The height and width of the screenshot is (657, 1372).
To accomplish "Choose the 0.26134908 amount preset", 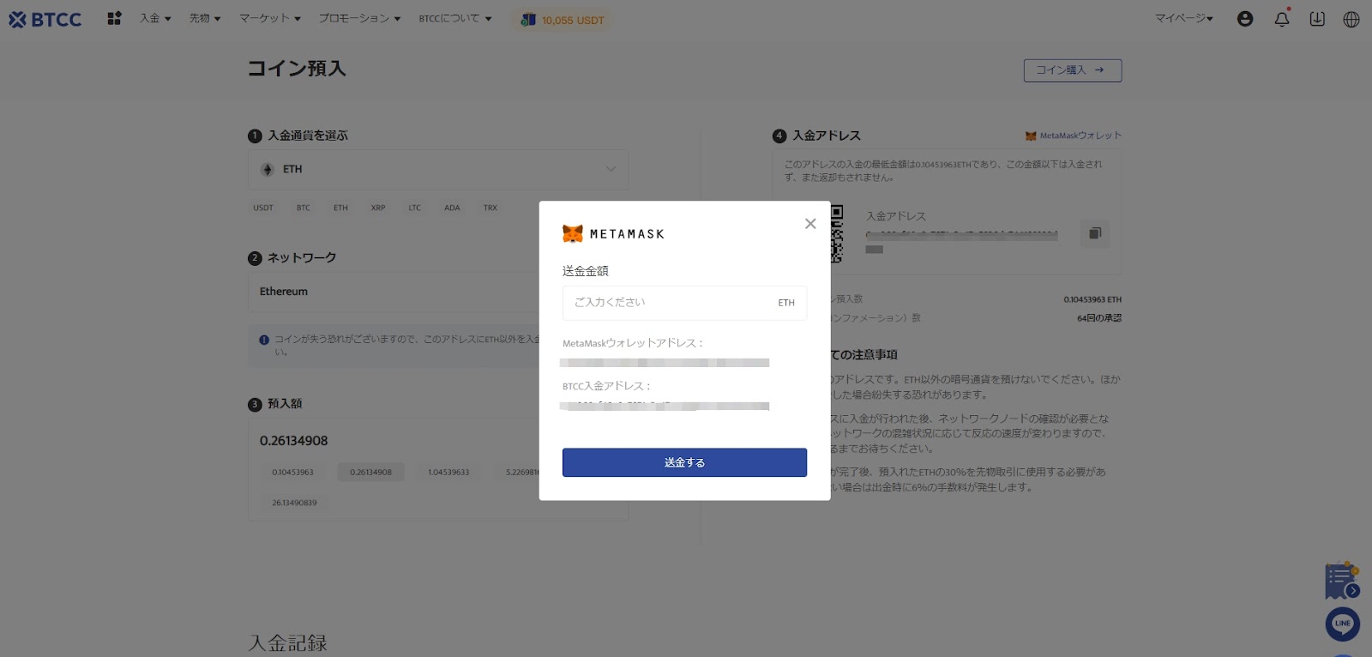I will coord(370,473).
